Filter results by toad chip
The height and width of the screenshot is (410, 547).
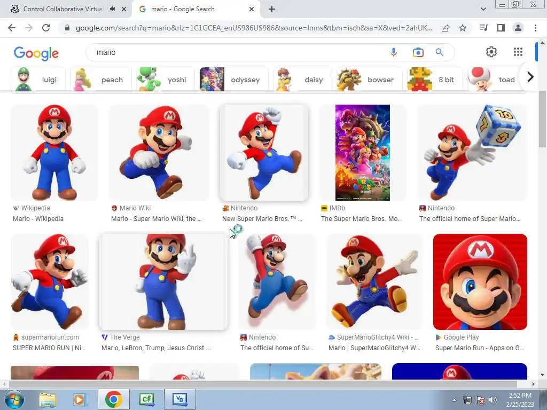(494, 80)
